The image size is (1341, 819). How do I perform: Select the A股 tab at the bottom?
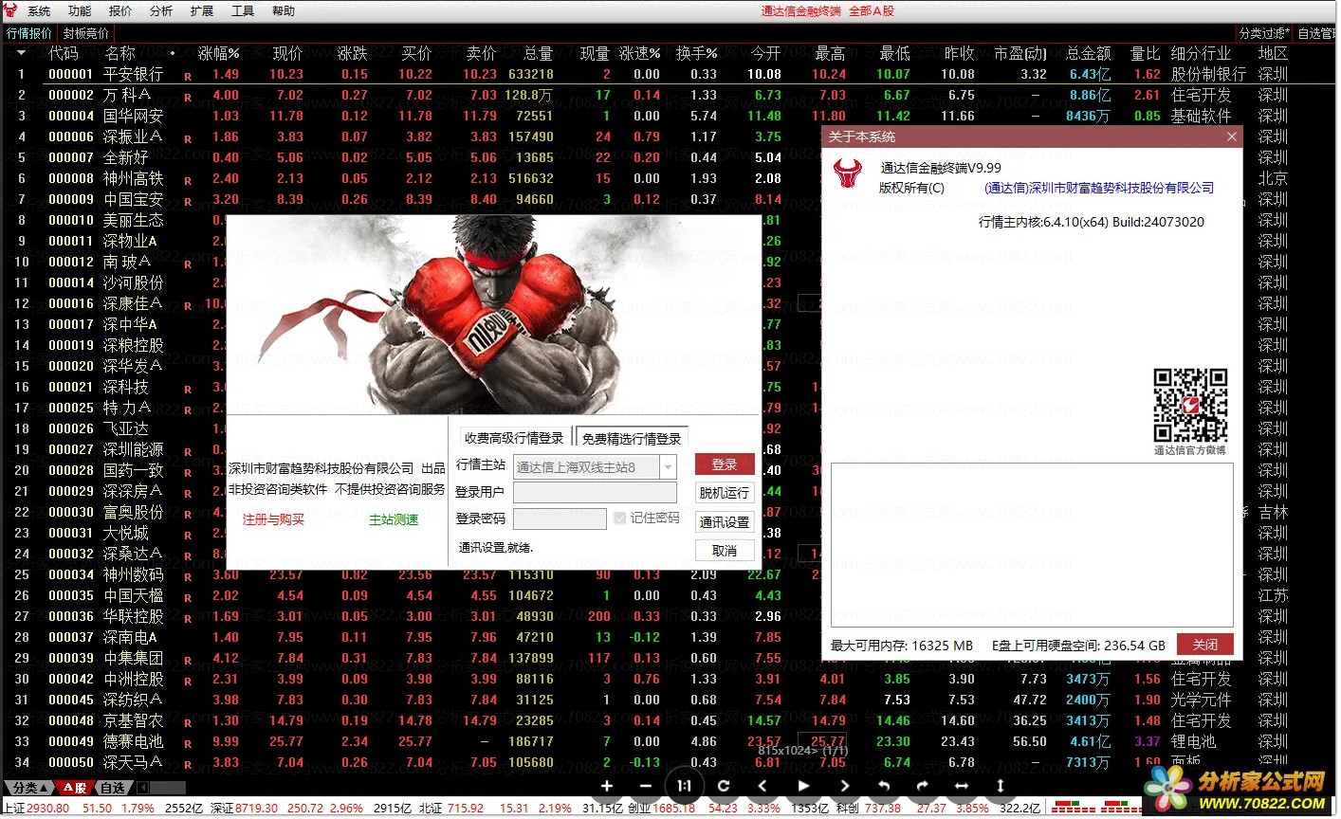click(x=75, y=789)
